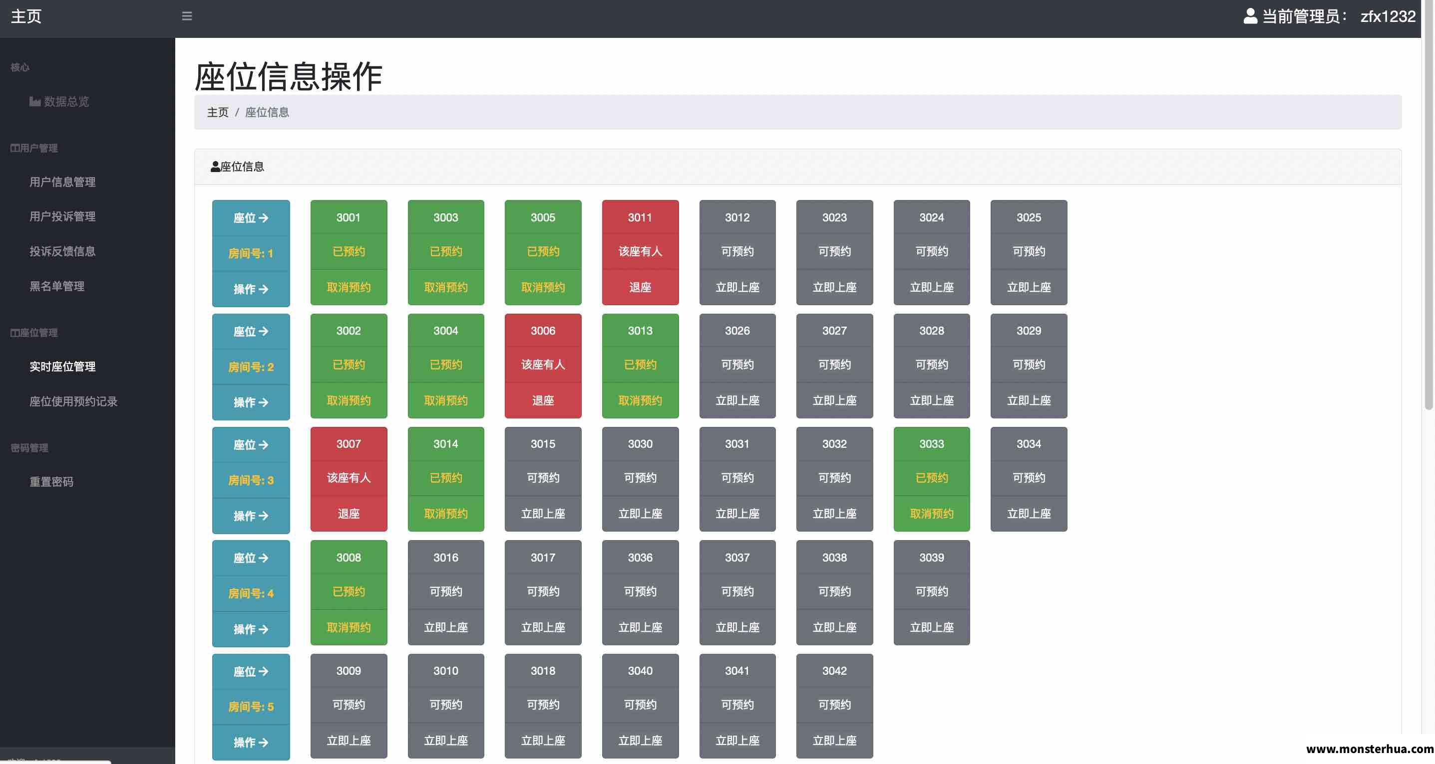Cancel reservation for seat 3014
The width and height of the screenshot is (1435, 764).
(446, 514)
